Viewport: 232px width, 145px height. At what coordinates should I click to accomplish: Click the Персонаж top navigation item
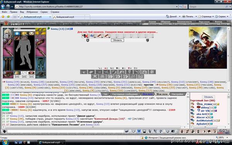point(204,22)
